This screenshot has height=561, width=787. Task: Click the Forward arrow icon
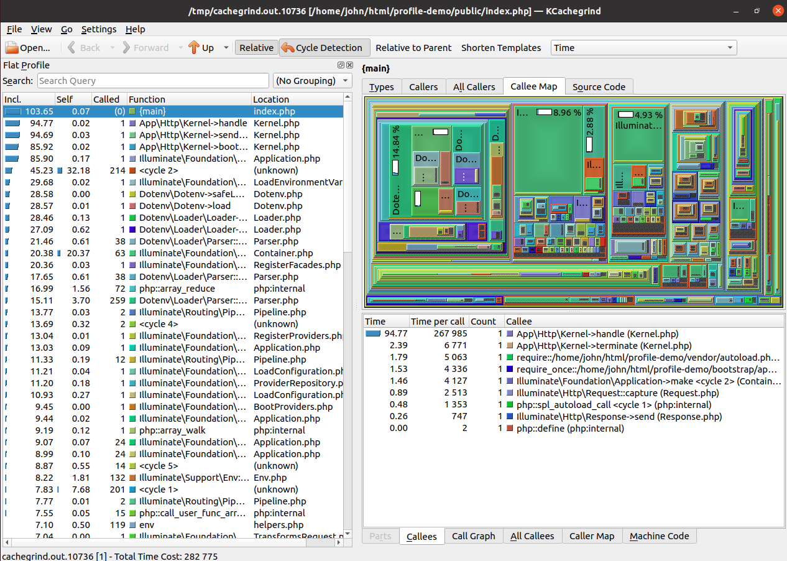(126, 48)
